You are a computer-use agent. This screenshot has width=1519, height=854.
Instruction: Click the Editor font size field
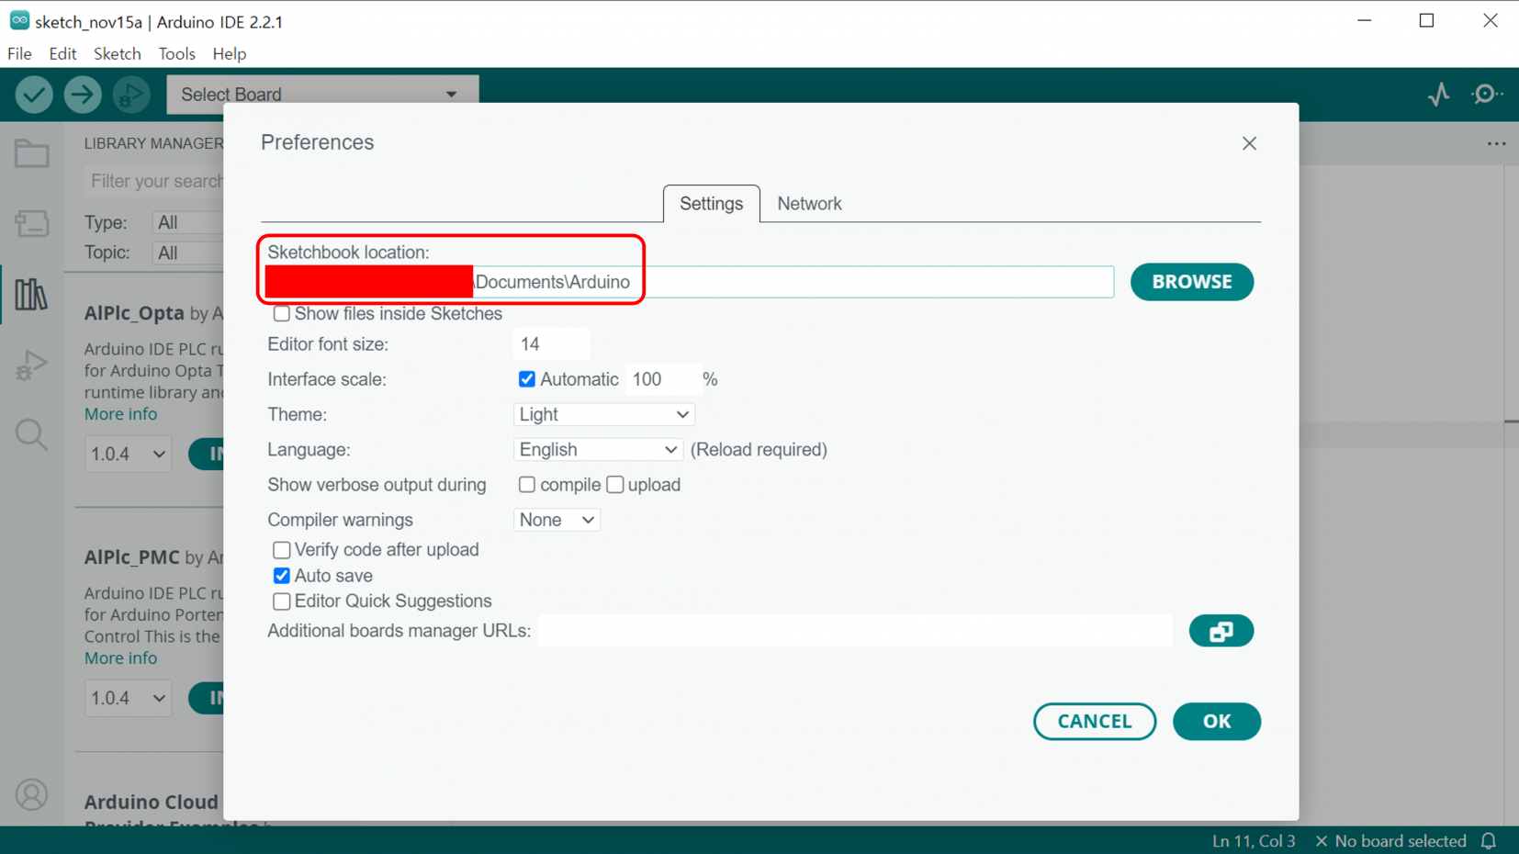click(551, 344)
